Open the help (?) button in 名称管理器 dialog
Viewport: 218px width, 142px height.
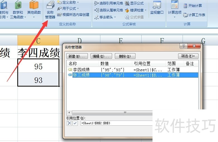(183, 46)
